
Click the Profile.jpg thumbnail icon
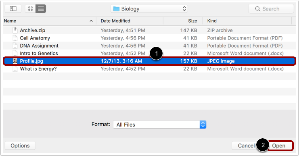(x=15, y=61)
